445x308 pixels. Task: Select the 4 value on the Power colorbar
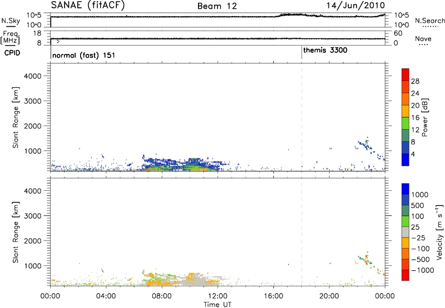click(413, 154)
